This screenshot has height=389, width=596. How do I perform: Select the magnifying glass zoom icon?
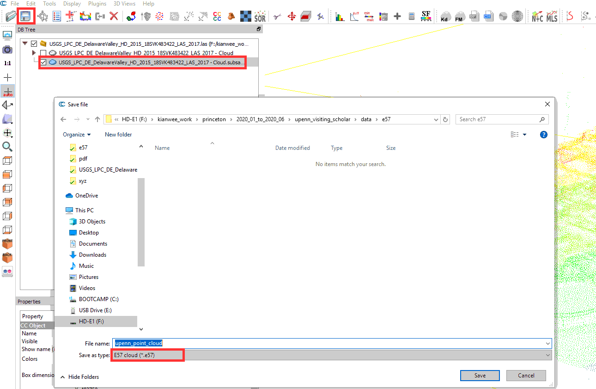(7, 147)
